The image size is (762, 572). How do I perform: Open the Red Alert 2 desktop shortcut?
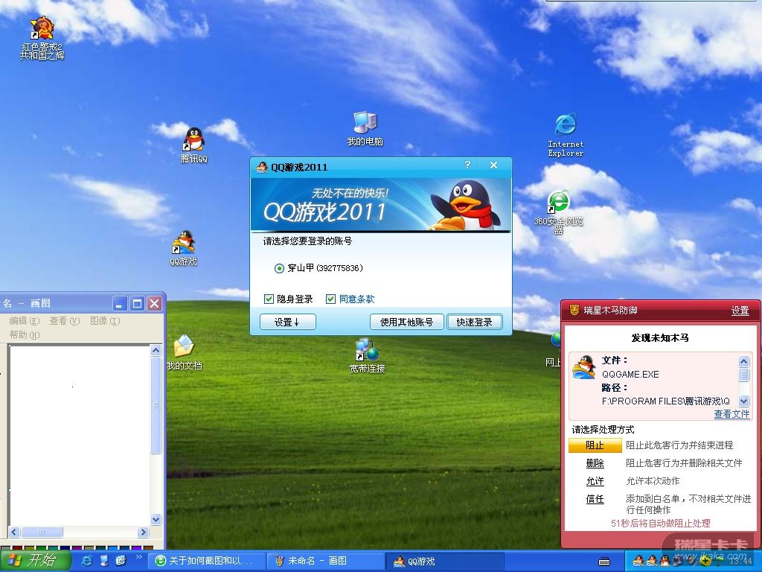tap(42, 38)
